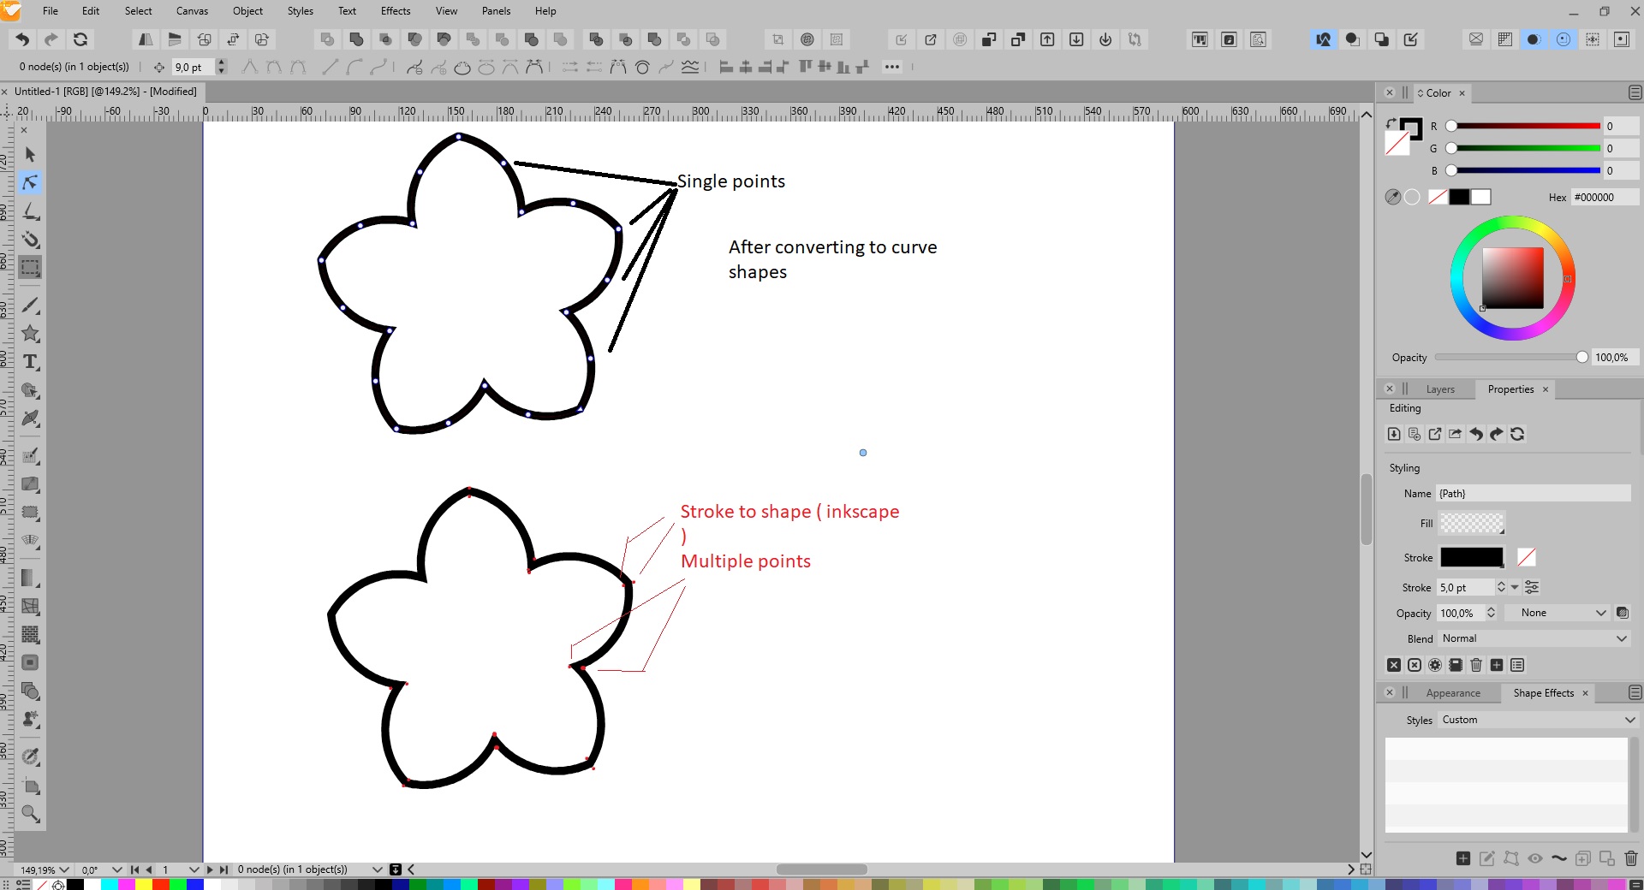1644x890 pixels.
Task: Open stroke options sliders icon
Action: [1532, 587]
